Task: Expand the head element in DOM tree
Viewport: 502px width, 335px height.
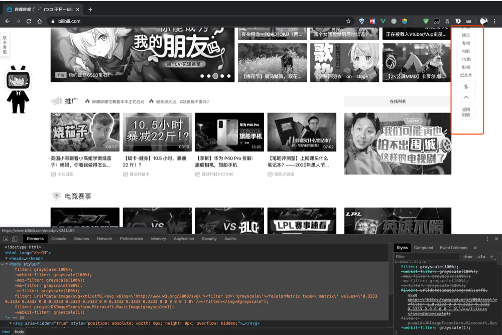Action: (7, 258)
